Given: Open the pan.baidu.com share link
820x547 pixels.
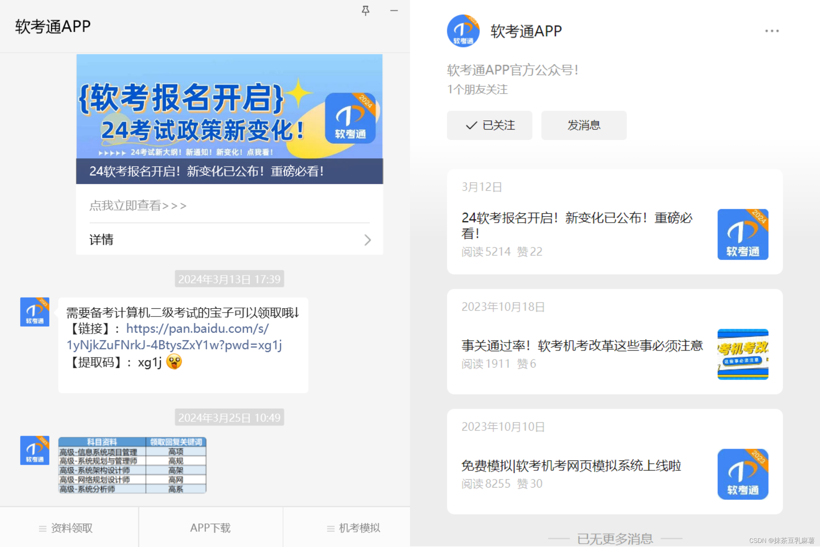Looking at the screenshot, I should tap(197, 329).
